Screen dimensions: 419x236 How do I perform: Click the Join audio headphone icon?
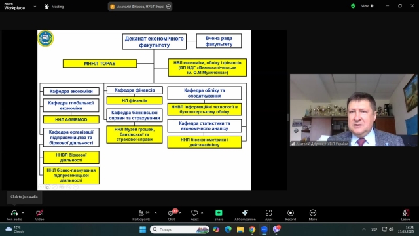[14, 213]
